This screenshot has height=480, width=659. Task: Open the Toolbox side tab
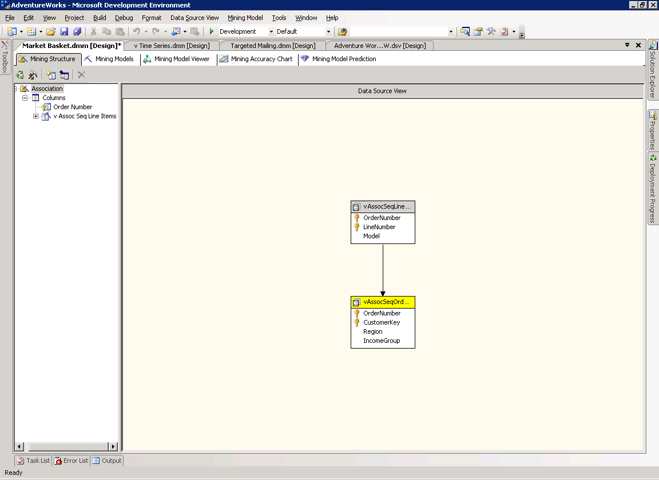[x=5, y=58]
